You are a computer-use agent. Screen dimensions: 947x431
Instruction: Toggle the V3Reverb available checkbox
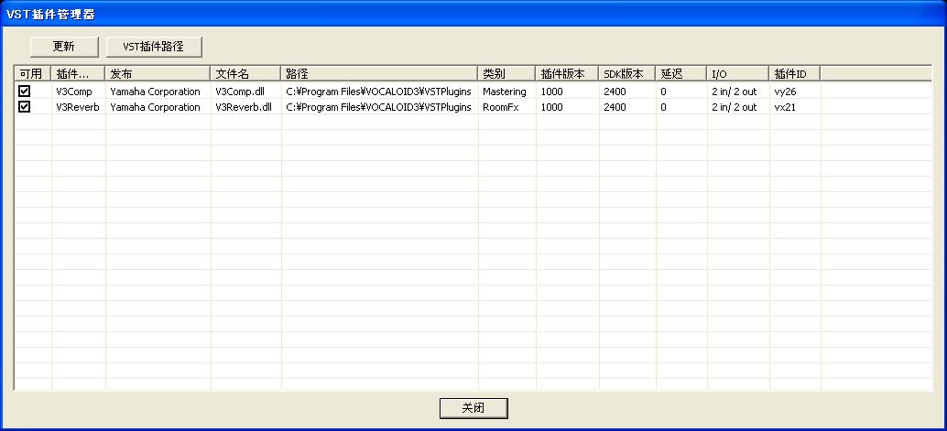24,107
